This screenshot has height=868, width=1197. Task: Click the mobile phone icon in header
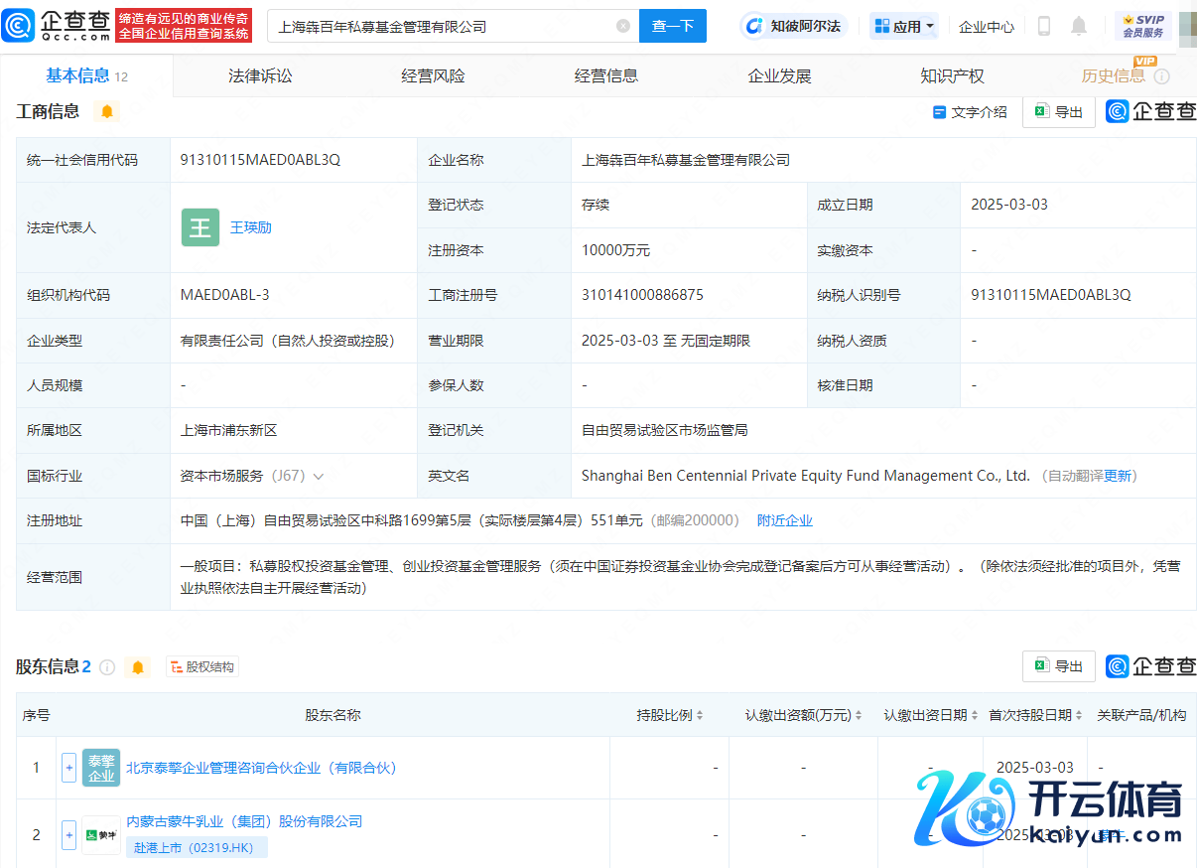point(1043,27)
